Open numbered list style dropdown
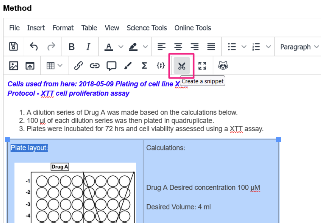Screen dimensions: 321x223 [x=268, y=47]
